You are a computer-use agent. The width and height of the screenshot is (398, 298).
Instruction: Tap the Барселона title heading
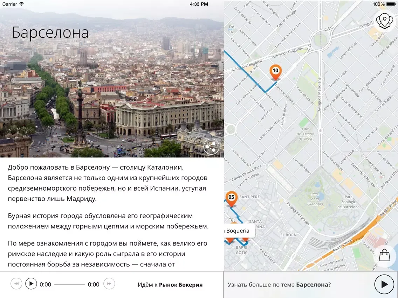(50, 33)
